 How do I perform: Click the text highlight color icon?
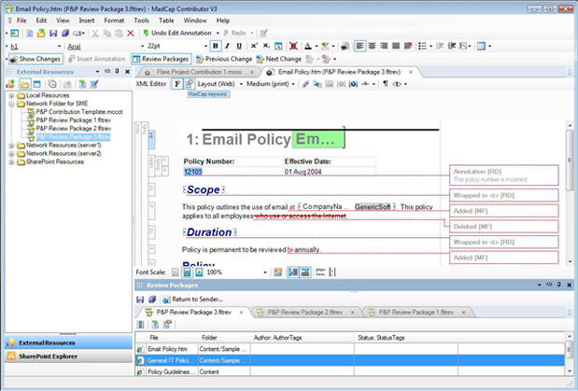(x=325, y=46)
